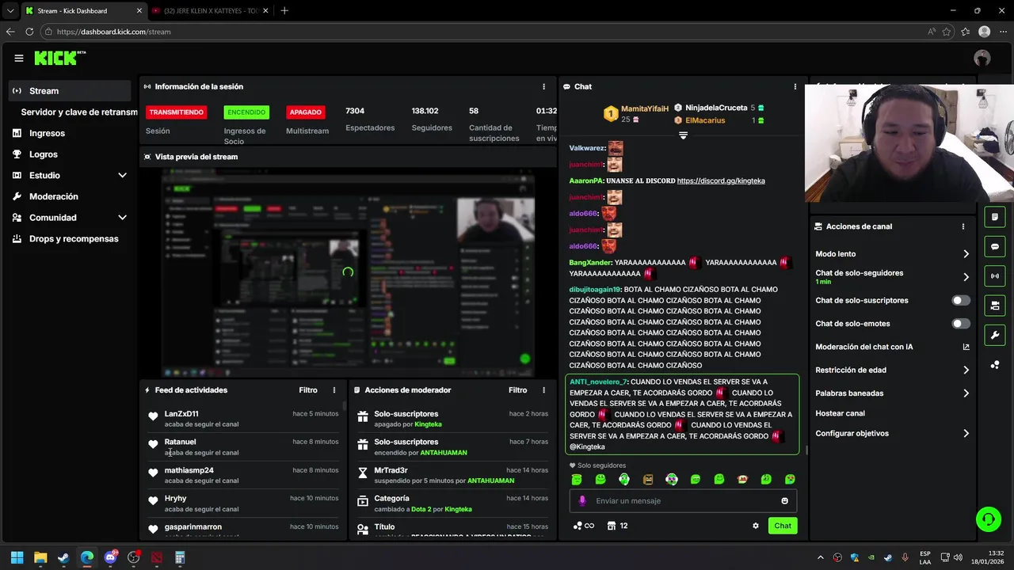
Task: Open Acciones de canal three-dot menu
Action: (x=963, y=226)
